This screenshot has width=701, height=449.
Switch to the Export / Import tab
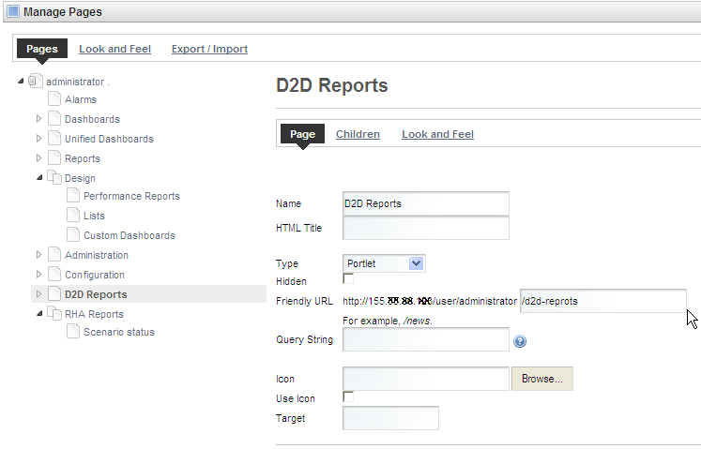click(209, 49)
